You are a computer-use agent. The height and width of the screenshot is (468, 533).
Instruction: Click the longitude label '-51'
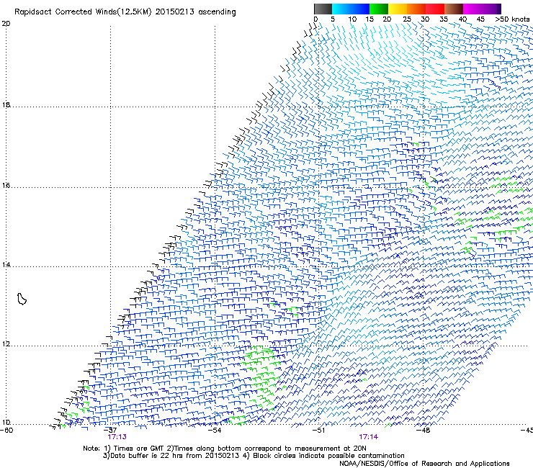(319, 430)
